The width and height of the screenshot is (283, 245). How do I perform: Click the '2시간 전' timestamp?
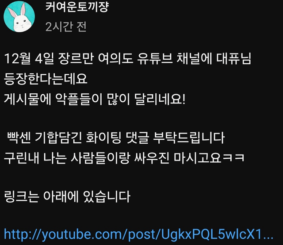pyautogui.click(x=66, y=27)
